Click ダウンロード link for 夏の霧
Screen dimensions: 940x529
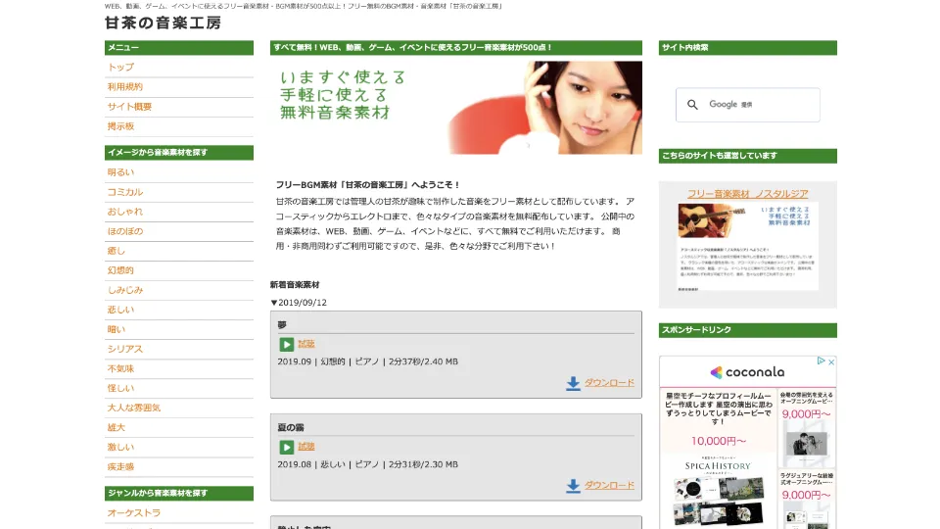coord(609,485)
